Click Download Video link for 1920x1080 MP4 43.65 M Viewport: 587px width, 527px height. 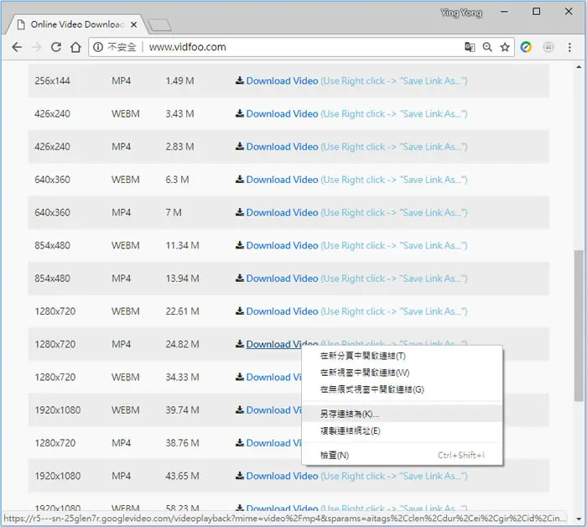(282, 476)
